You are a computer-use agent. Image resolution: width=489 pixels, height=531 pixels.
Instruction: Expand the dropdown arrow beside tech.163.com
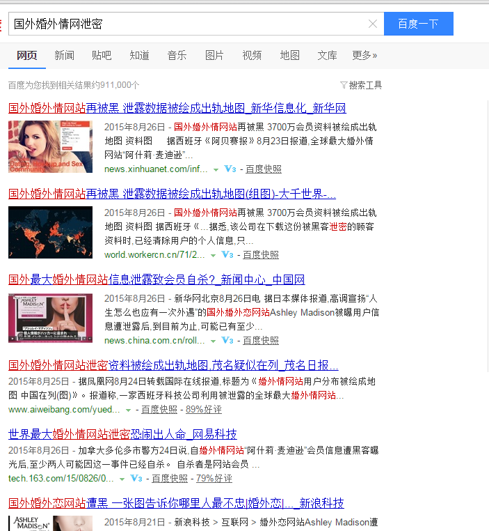coord(122,479)
